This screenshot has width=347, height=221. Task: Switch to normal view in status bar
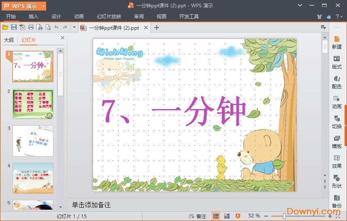(216, 216)
